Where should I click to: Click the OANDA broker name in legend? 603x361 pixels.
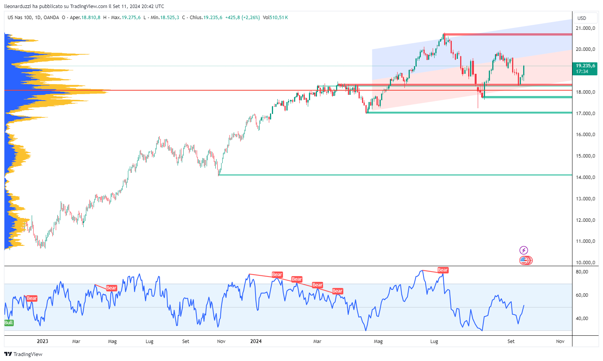coord(51,18)
